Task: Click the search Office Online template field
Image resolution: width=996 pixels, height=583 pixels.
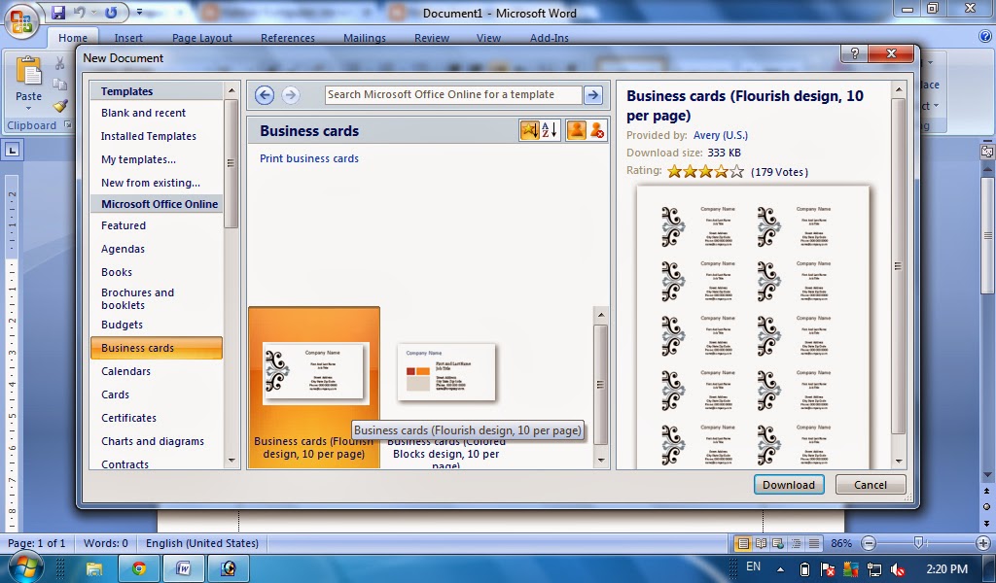Action: pos(453,95)
